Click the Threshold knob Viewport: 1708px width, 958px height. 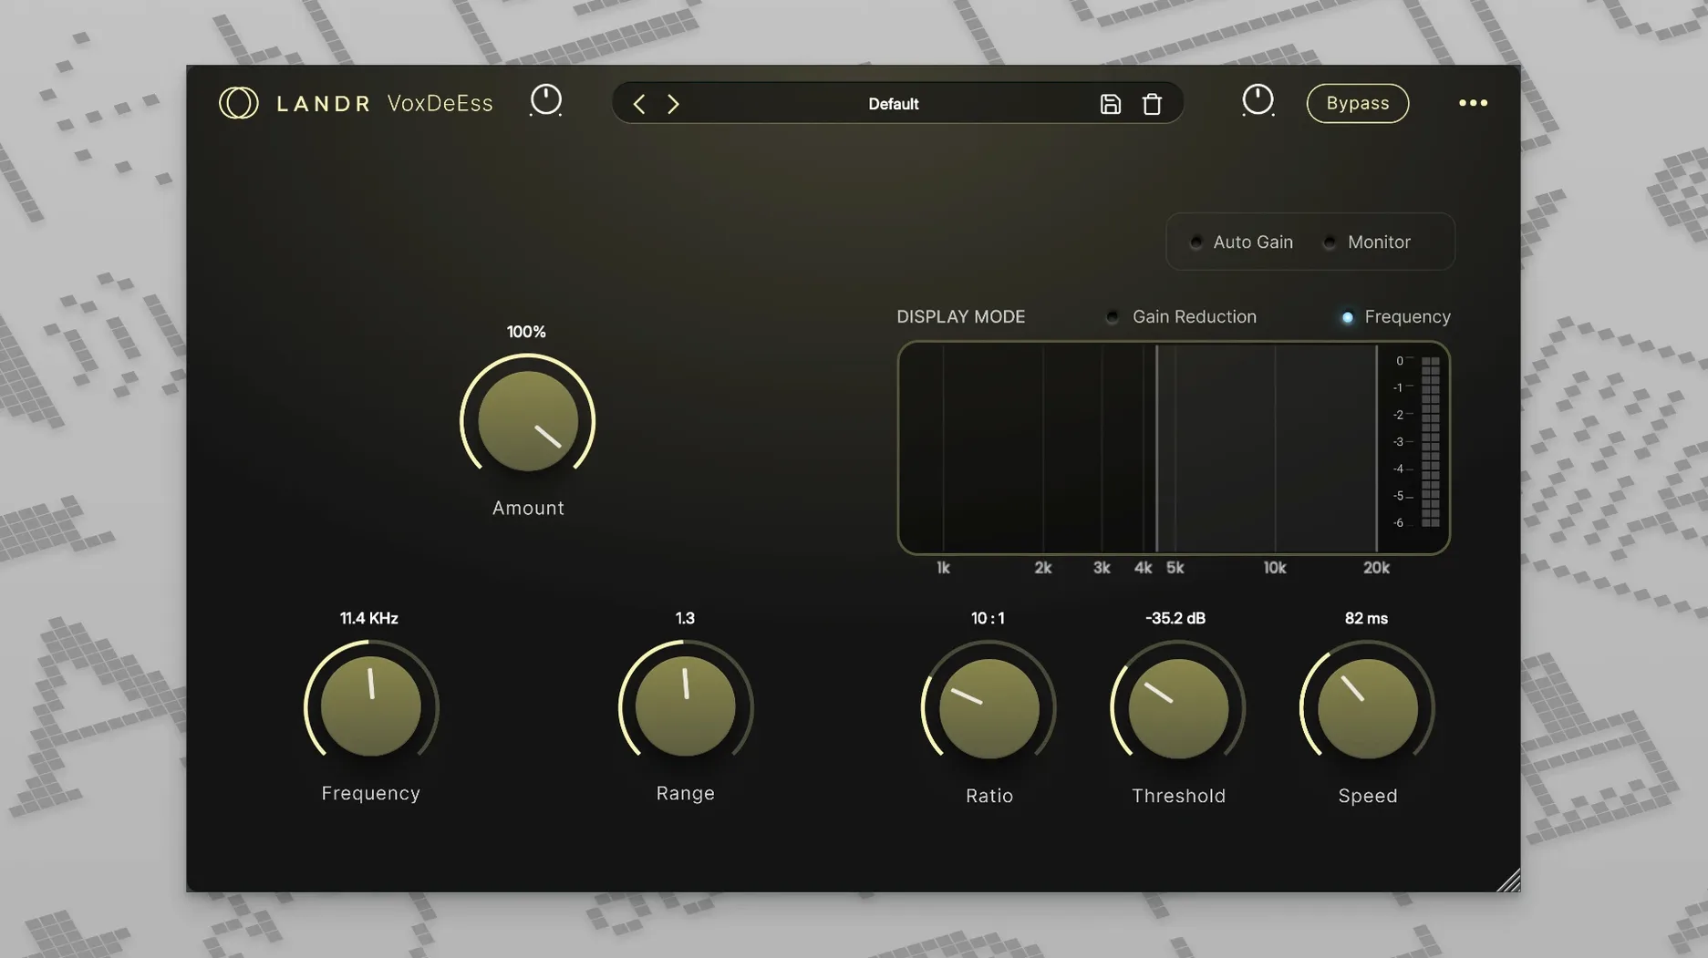(1178, 708)
